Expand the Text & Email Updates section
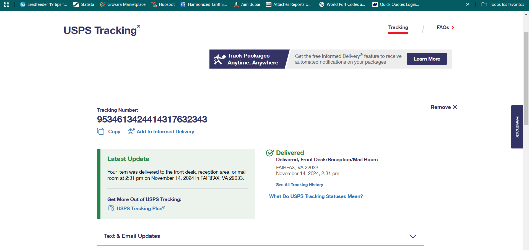Screen dimensions: 529x250 260,236
